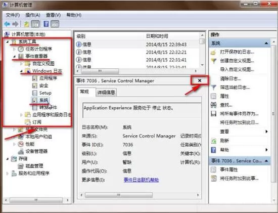Image resolution: width=278 pixels, height=213 pixels.
Task: Click the 安全 log icon
Action: click(x=34, y=86)
